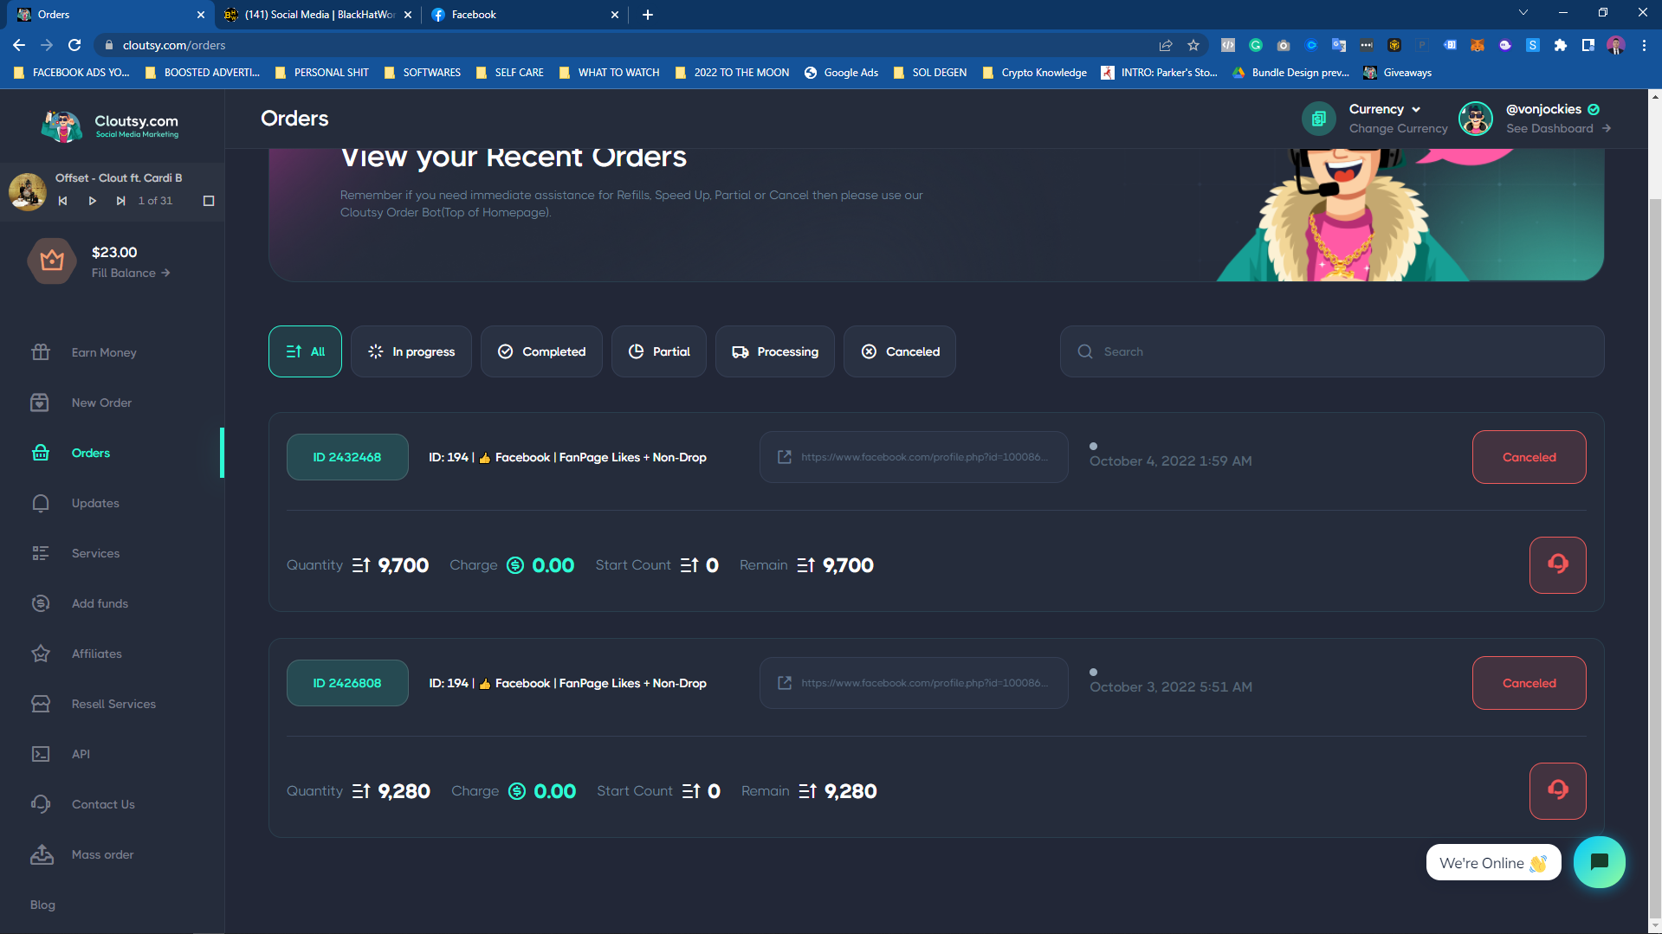Click the Add funds coin icon
The image size is (1662, 934).
click(x=41, y=603)
